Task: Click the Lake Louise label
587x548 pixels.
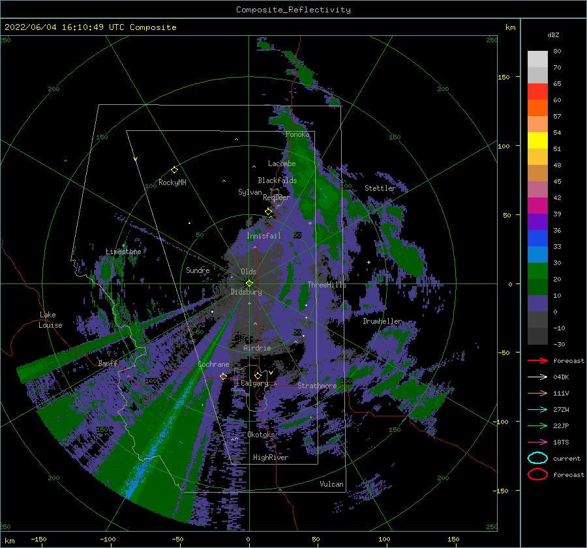Action: [51, 320]
